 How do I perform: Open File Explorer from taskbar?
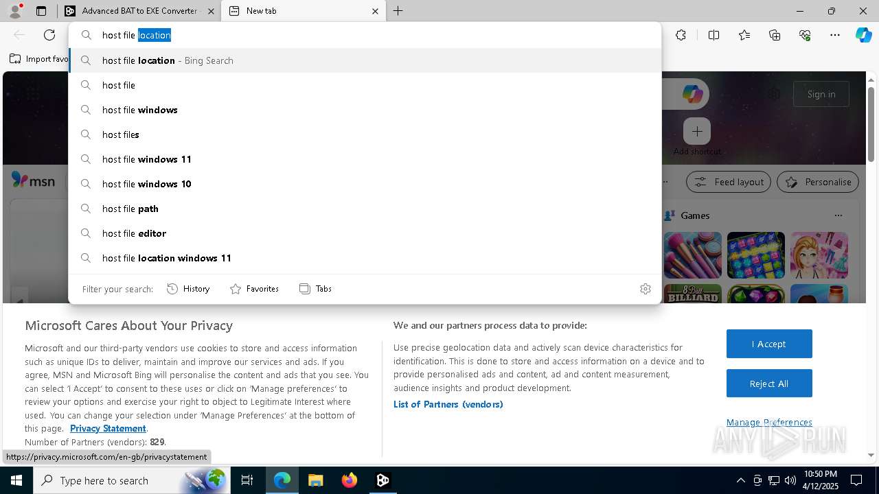315,480
